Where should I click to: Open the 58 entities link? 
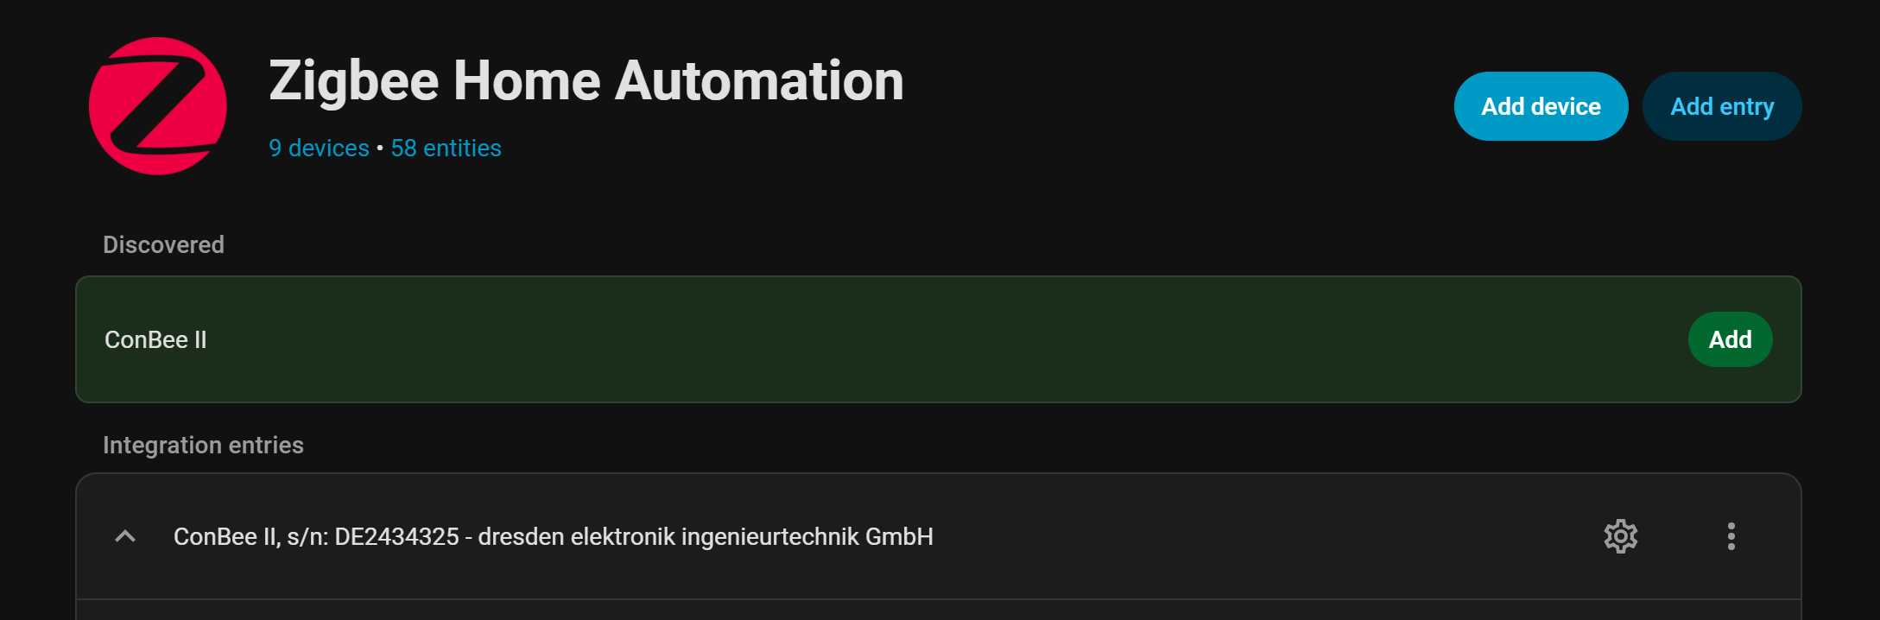tap(446, 149)
